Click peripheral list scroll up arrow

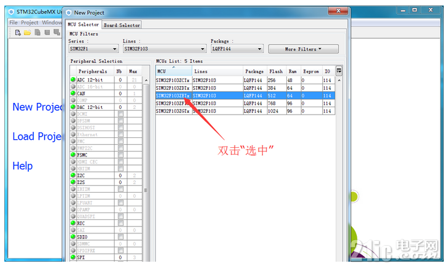tap(146, 81)
